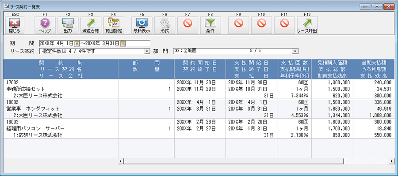Open the 形式 format gear F6 icon

click(165, 26)
